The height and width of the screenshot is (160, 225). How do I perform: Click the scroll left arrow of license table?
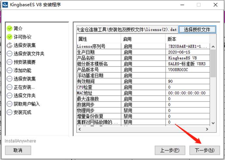[x=80, y=129]
